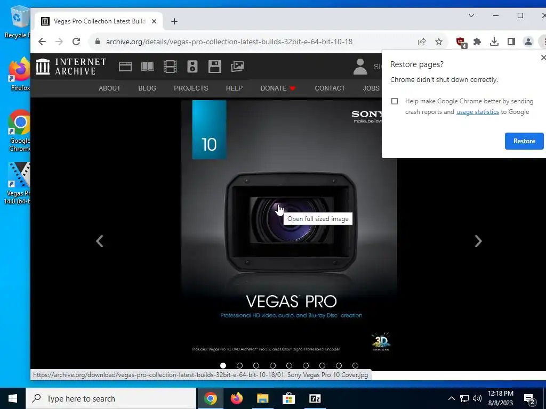Expand the Chrome tab search dropdown arrow
The image size is (546, 409).
pos(471,15)
